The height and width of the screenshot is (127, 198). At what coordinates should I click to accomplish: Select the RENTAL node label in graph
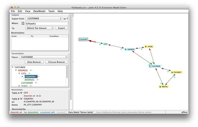point(165,87)
